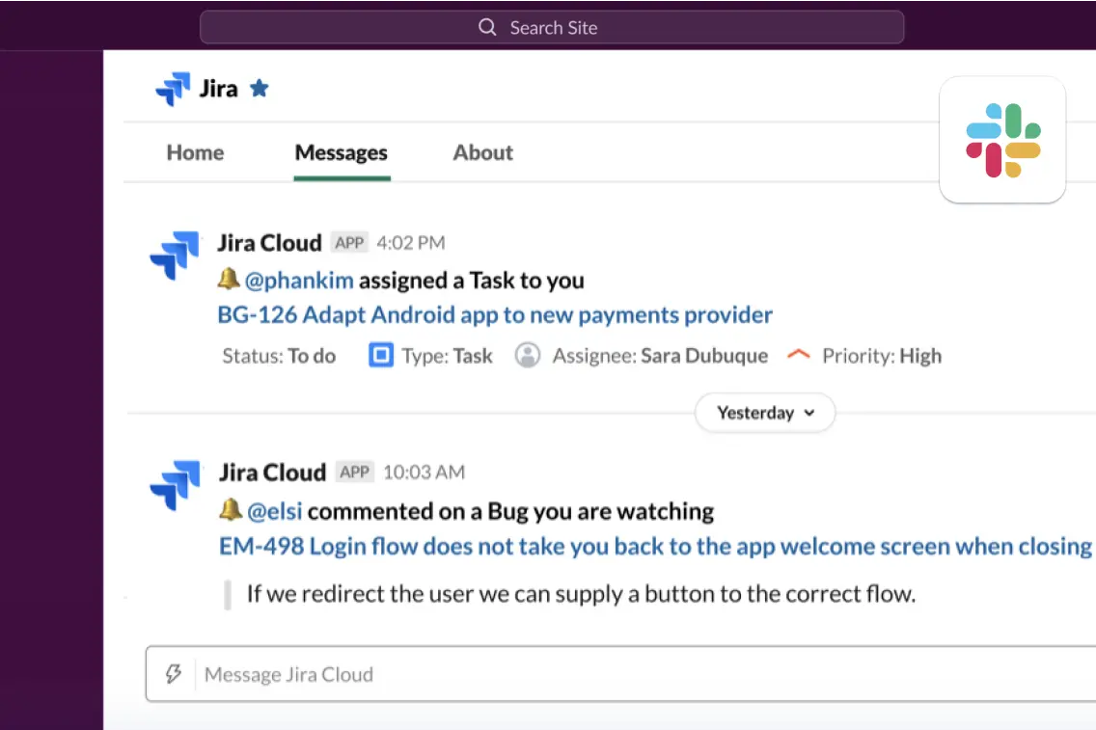The width and height of the screenshot is (1096, 730).
Task: Expand the Yesterday date dropdown
Action: click(x=765, y=413)
